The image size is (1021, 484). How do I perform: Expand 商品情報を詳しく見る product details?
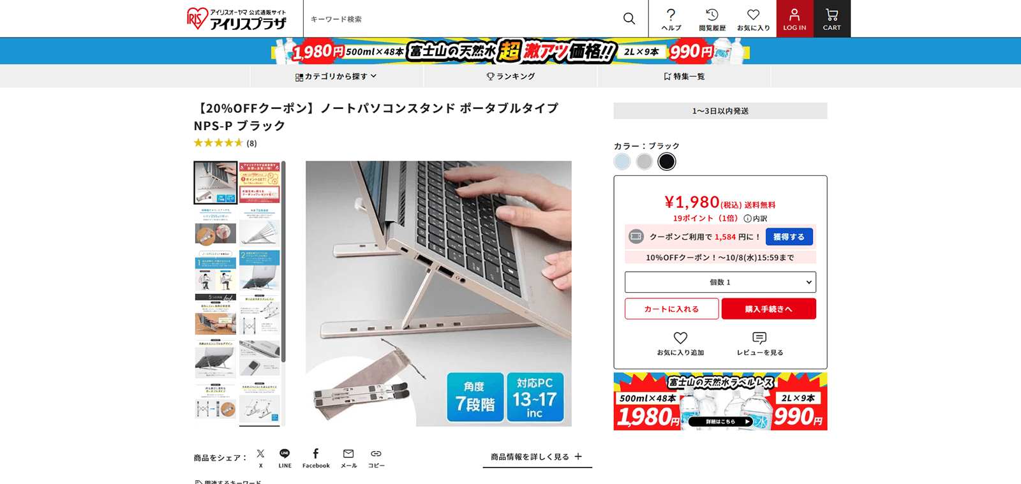pyautogui.click(x=537, y=457)
